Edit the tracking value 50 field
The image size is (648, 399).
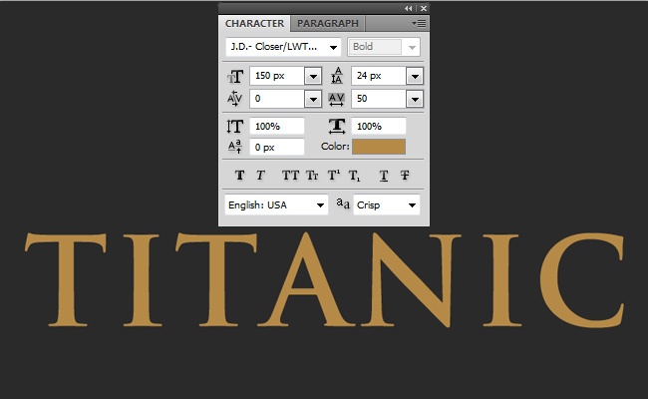coord(379,99)
